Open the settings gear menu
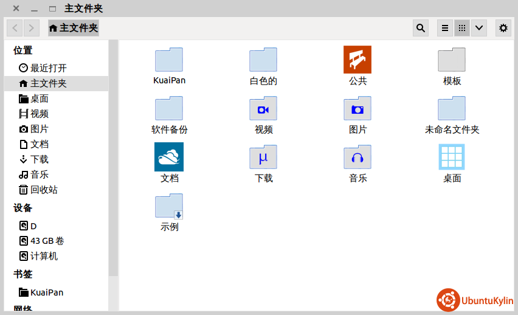This screenshot has width=518, height=315. pyautogui.click(x=503, y=28)
